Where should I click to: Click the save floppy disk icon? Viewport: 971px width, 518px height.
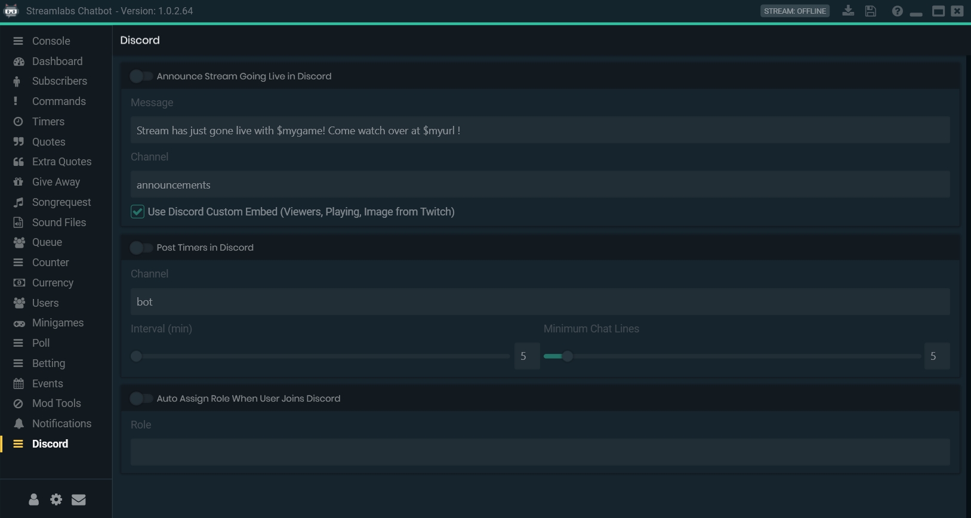pyautogui.click(x=871, y=11)
